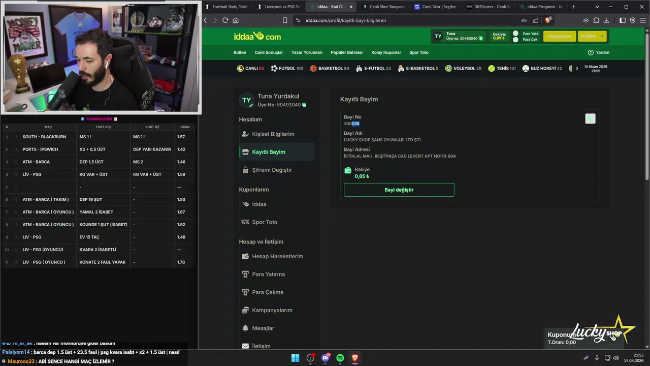Click the iddaa.com logo
This screenshot has width=650, height=366.
pos(257,36)
